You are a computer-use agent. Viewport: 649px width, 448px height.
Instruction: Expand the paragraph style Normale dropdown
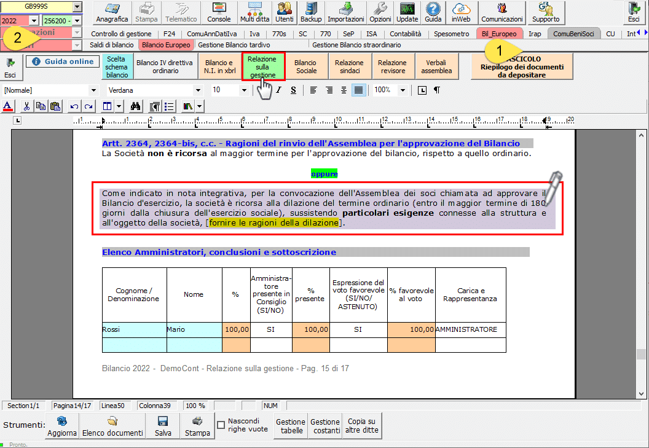tap(93, 90)
